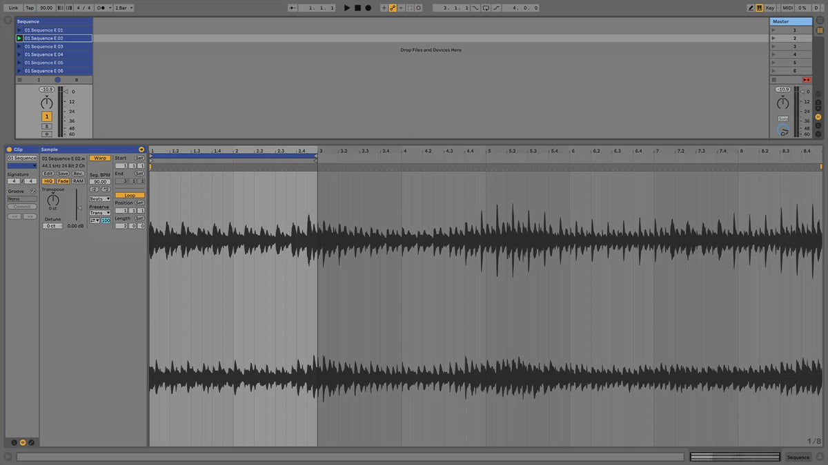The image size is (828, 465).
Task: Open the Beats warp mode dropdown
Action: [x=99, y=198]
